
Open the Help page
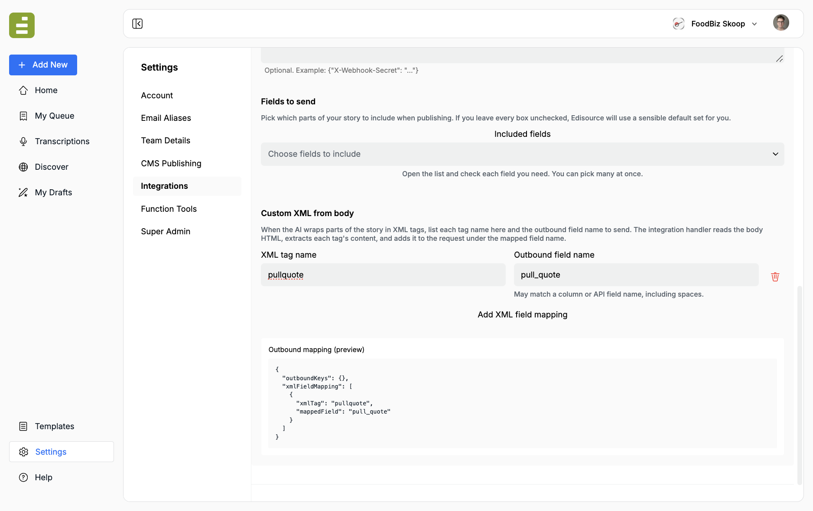[43, 477]
